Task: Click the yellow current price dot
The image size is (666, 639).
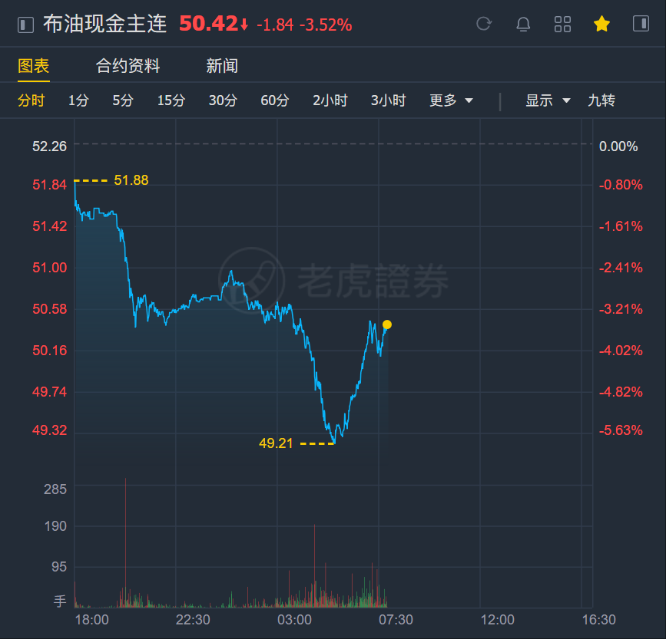Action: point(387,324)
